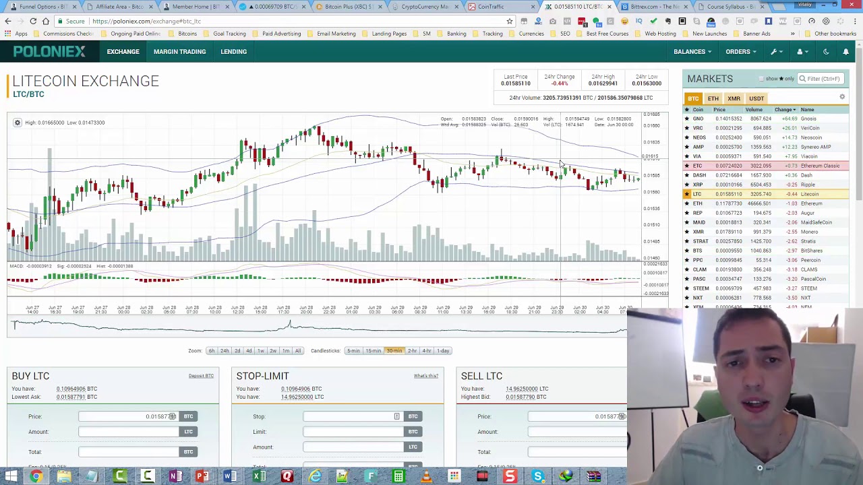Image resolution: width=863 pixels, height=485 pixels.
Task: Switch to the CoinTraffic browser tab
Action: pyautogui.click(x=502, y=7)
